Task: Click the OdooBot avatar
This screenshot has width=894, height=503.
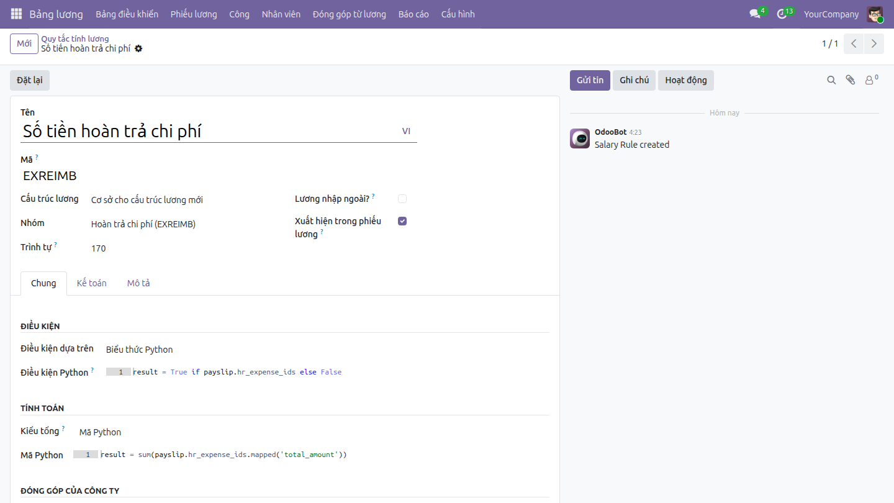Action: pyautogui.click(x=580, y=138)
